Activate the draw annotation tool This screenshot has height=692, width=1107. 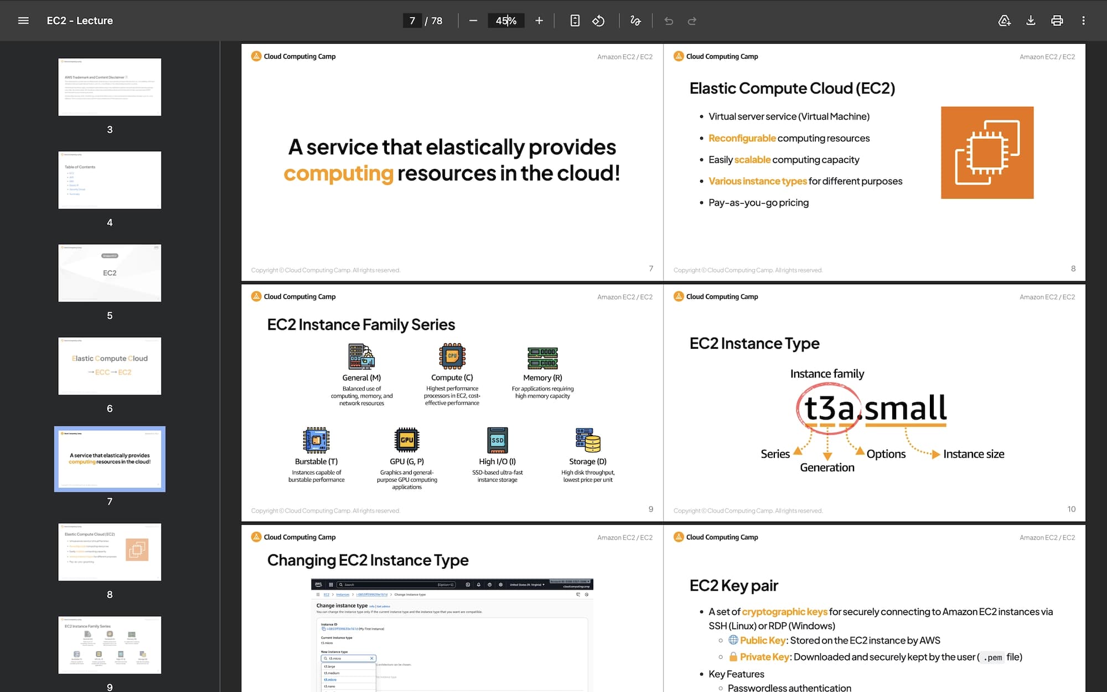click(635, 20)
